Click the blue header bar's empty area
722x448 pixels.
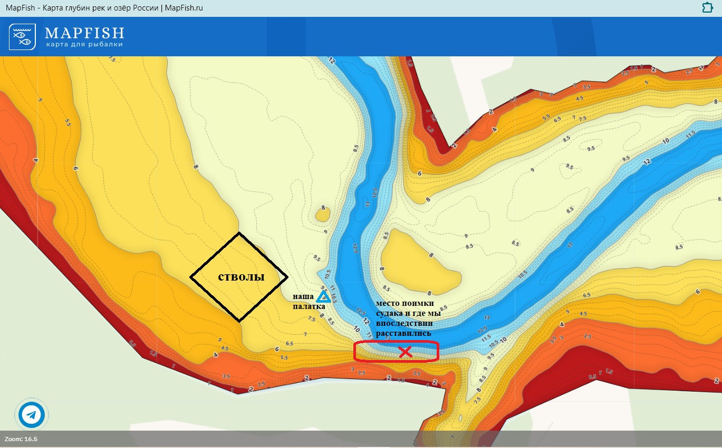tap(422, 37)
